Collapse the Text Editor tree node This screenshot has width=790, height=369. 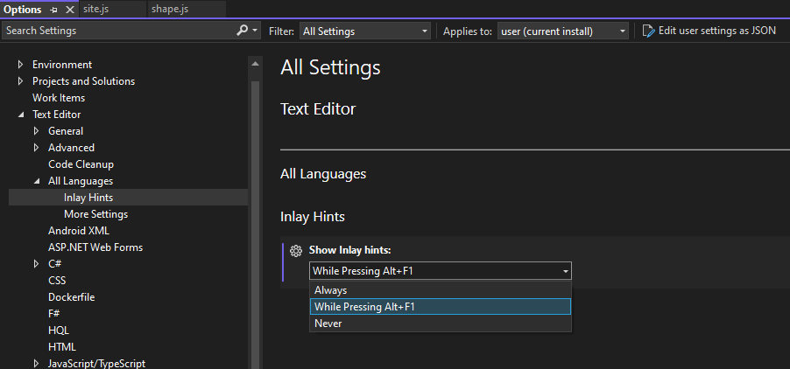coord(21,115)
